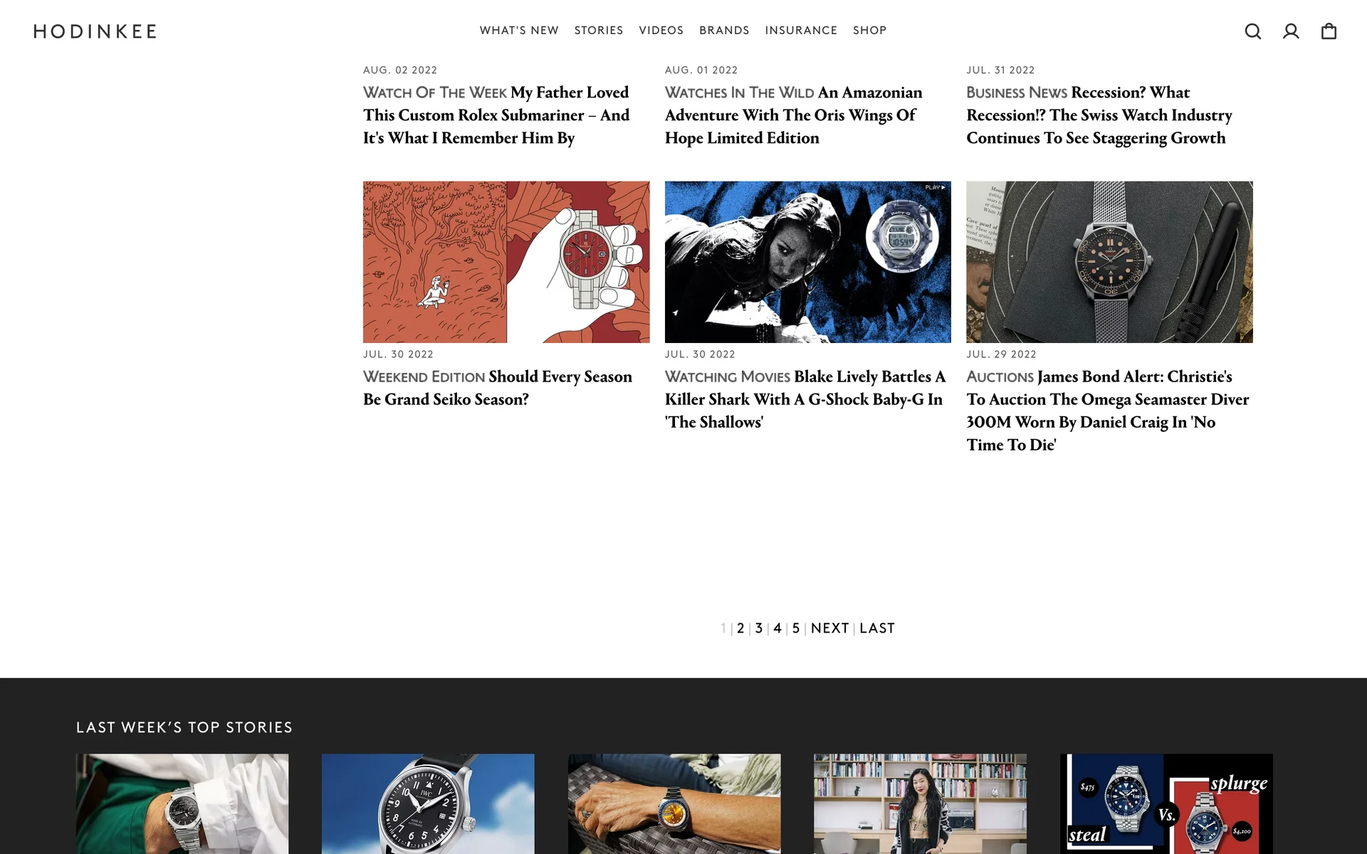Open the Brands menu item
Screen dimensions: 1367x854
(724, 31)
